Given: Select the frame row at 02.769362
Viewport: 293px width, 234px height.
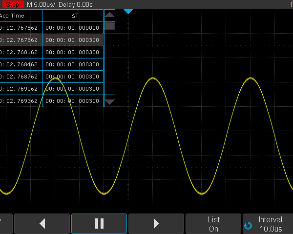Looking at the screenshot, I should 51,101.
